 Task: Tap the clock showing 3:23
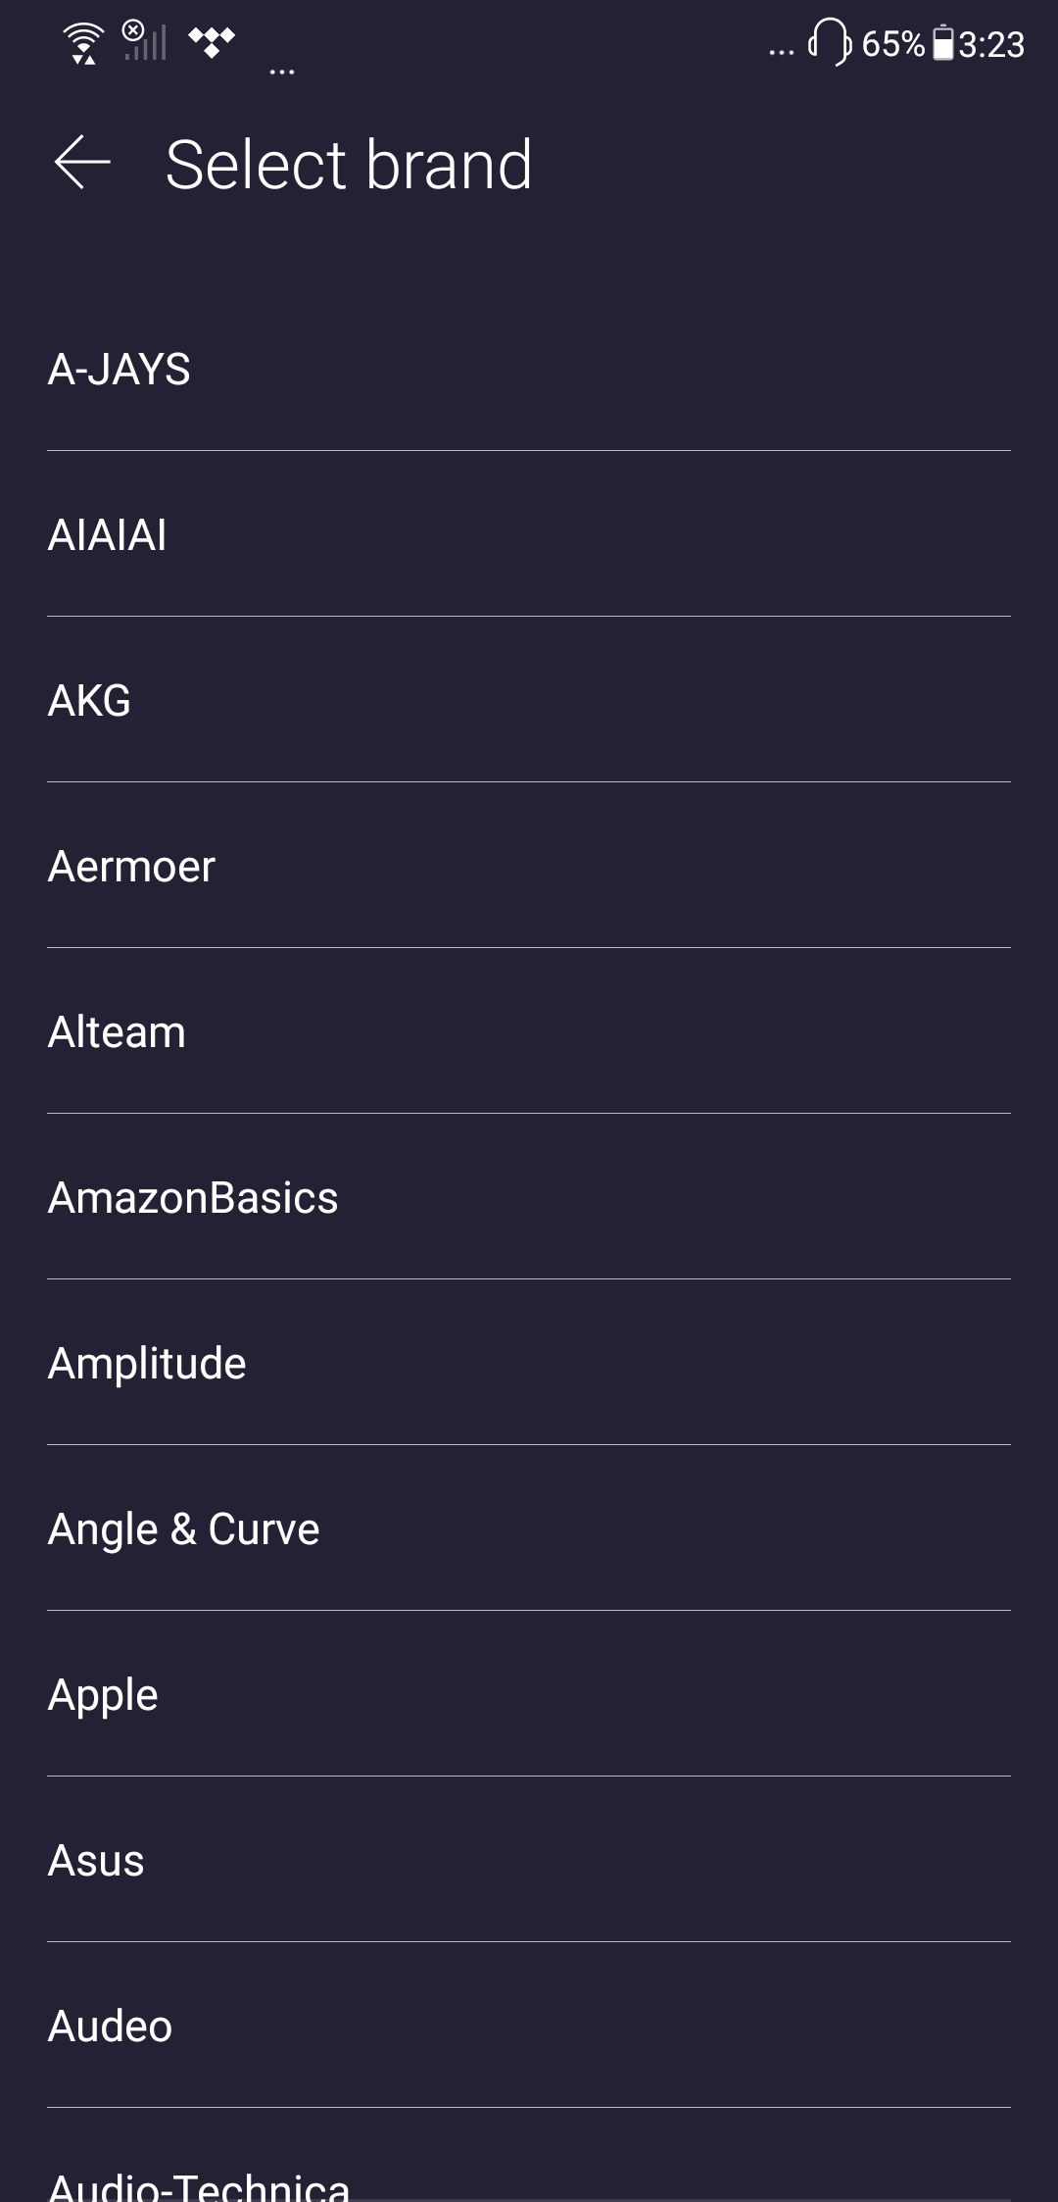coord(991,44)
